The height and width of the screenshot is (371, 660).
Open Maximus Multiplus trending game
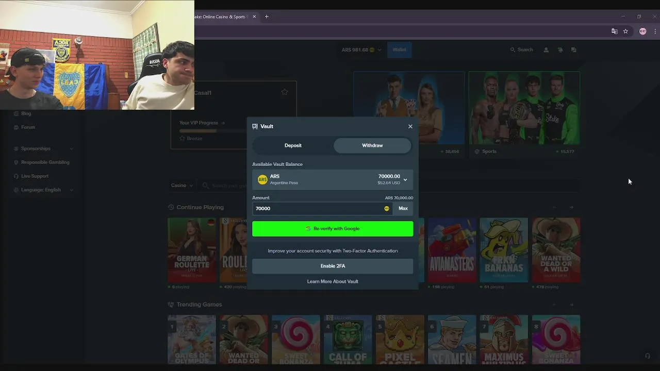[504, 340]
